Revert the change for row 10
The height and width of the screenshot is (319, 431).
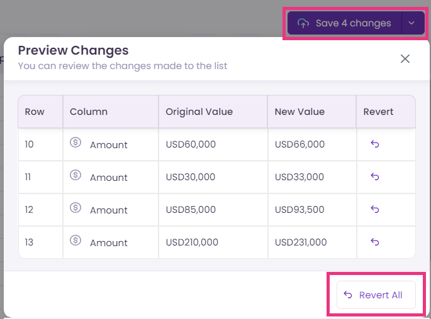pos(374,144)
